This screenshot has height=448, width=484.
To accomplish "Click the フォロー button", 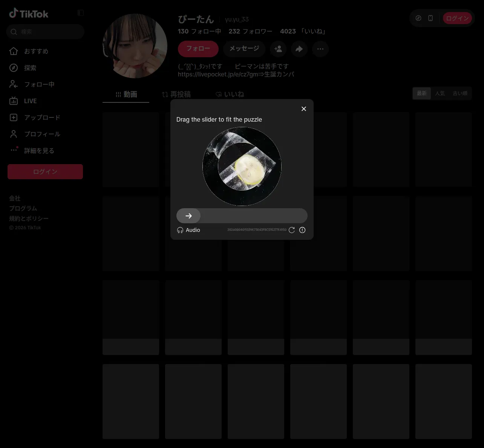I will (198, 49).
